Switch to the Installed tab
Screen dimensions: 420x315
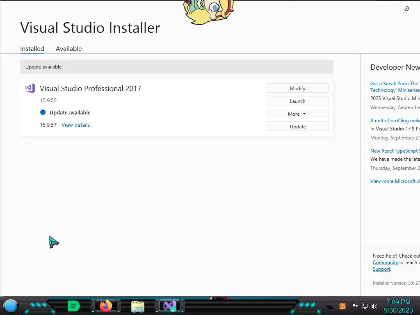pyautogui.click(x=32, y=48)
